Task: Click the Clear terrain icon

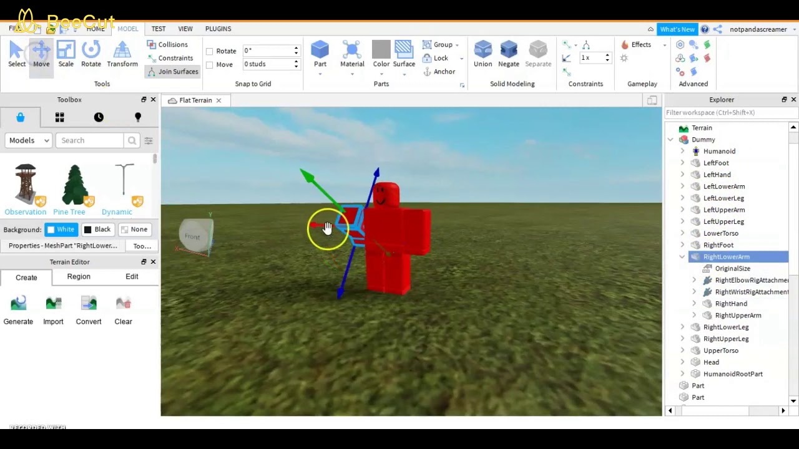Action: pyautogui.click(x=123, y=304)
